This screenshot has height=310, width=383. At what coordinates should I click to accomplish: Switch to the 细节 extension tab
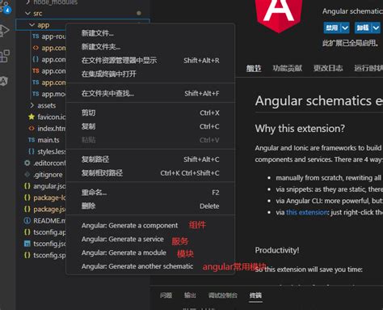click(254, 68)
